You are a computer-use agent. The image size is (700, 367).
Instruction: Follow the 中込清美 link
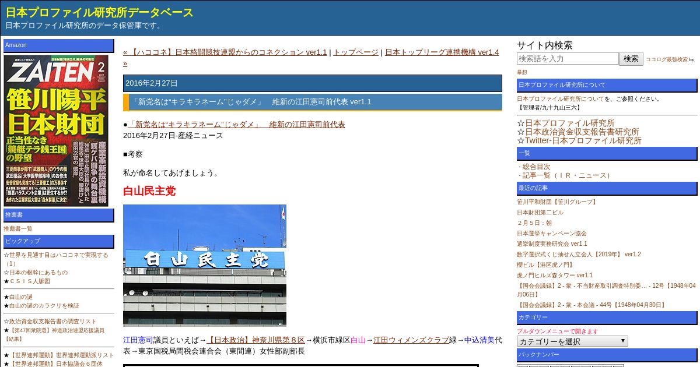coord(480,340)
